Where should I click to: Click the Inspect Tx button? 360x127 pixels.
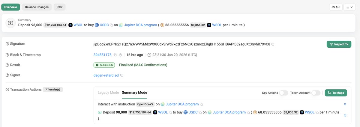[339, 44]
